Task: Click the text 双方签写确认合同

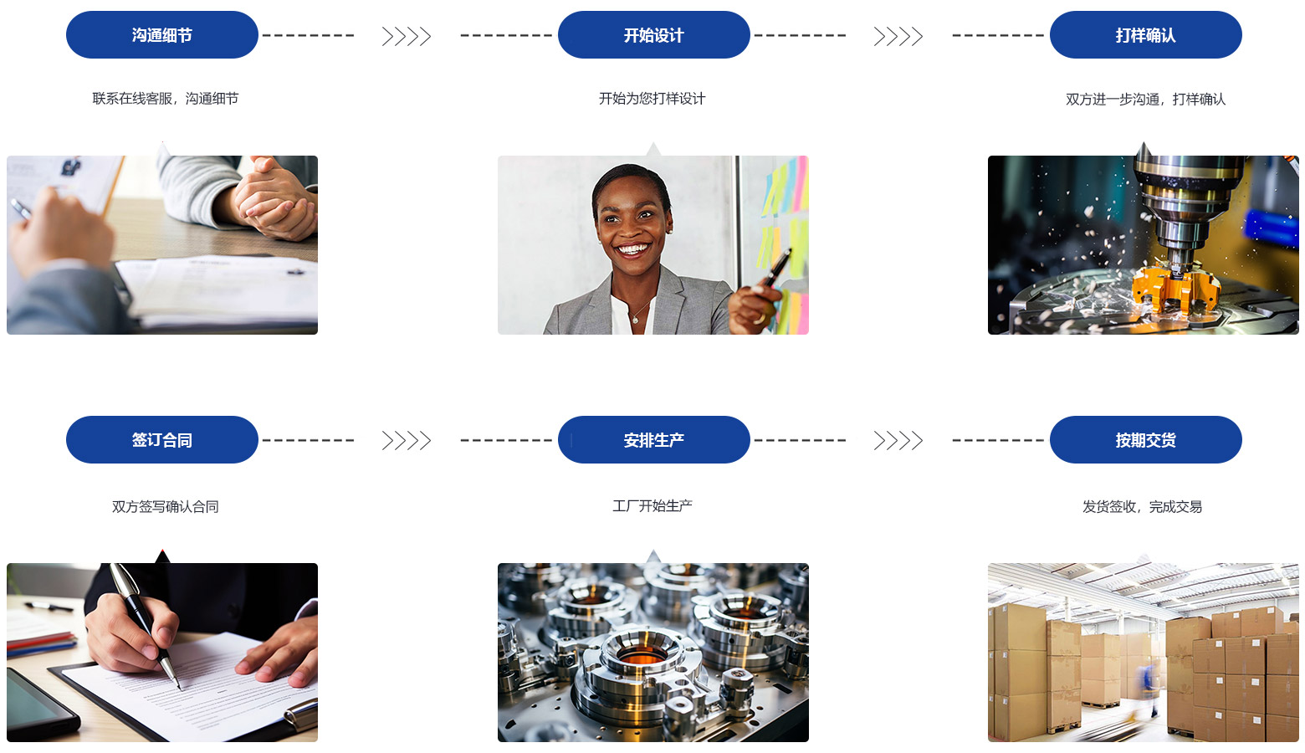Action: pyautogui.click(x=166, y=507)
